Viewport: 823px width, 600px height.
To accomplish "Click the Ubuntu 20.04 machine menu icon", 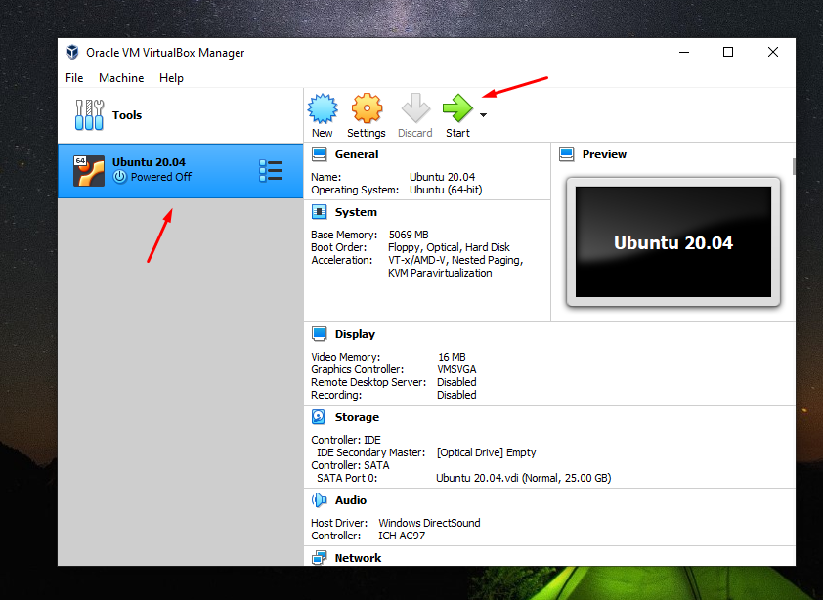I will coord(271,170).
